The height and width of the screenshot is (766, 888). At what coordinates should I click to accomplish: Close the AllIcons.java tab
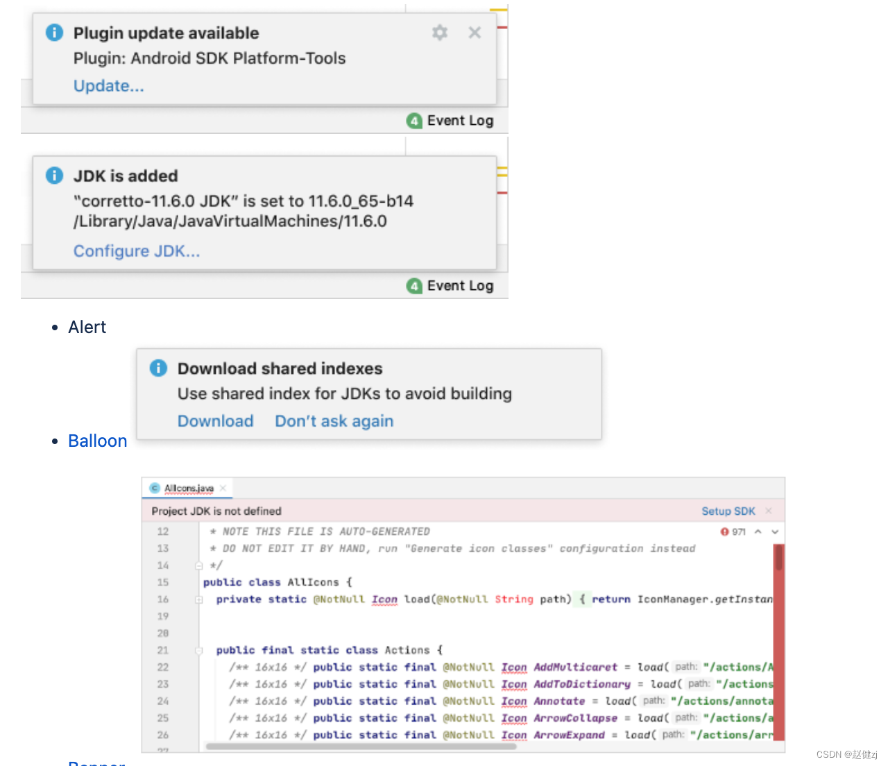[223, 488]
